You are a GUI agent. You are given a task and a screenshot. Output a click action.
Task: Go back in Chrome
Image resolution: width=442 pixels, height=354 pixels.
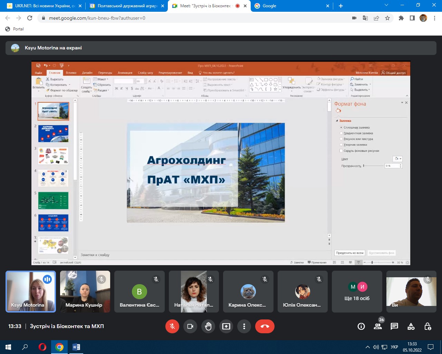point(8,18)
